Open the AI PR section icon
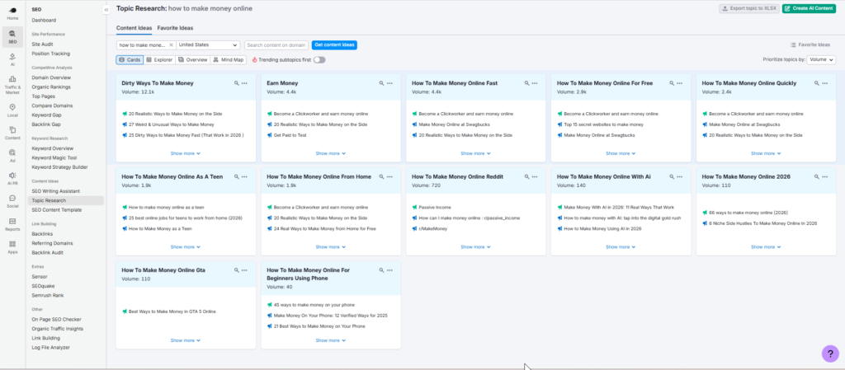The width and height of the screenshot is (845, 370). coord(12,178)
